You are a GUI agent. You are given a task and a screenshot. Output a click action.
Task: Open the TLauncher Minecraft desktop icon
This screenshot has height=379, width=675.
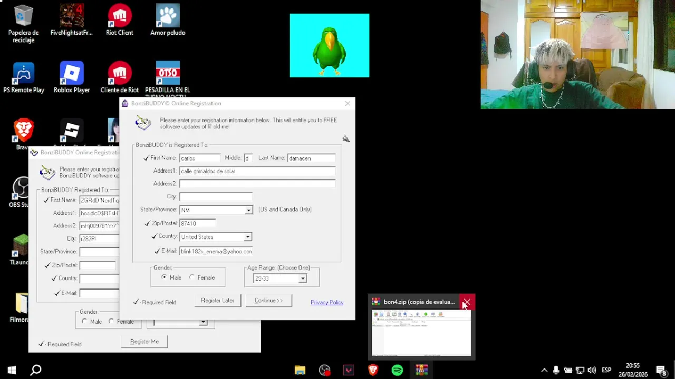coord(21,250)
